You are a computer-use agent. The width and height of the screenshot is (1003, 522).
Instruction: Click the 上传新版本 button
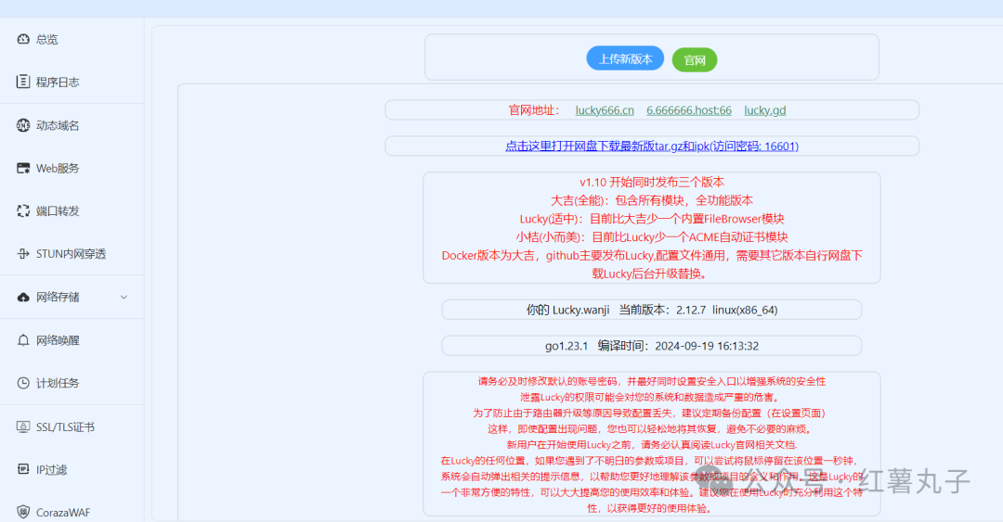(x=625, y=58)
